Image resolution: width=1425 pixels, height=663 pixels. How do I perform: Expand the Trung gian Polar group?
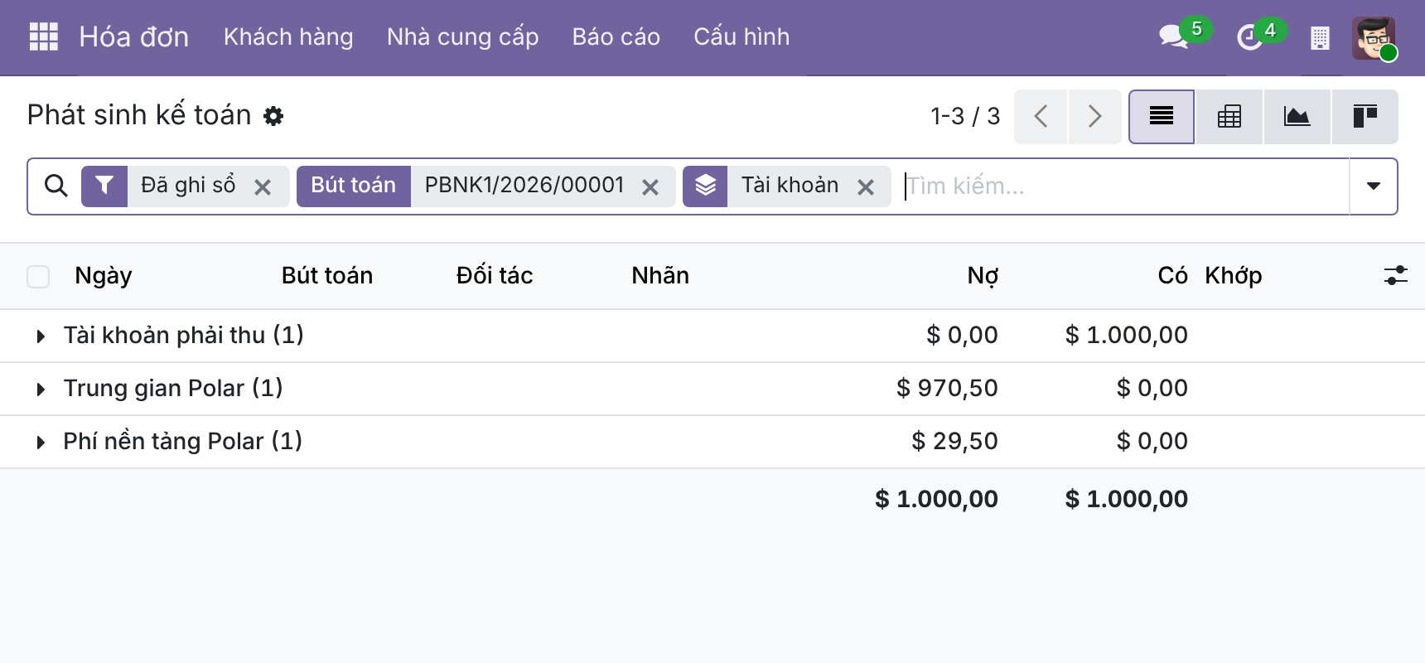tap(40, 389)
